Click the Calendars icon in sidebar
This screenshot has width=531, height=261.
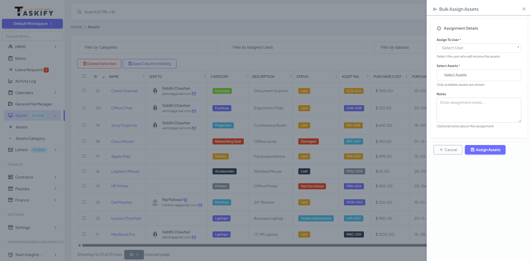(x=11, y=93)
